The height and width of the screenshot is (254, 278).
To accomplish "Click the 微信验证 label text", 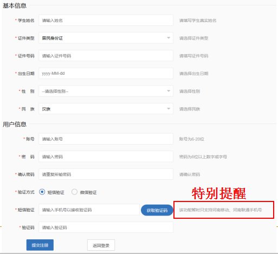I will (x=88, y=192).
